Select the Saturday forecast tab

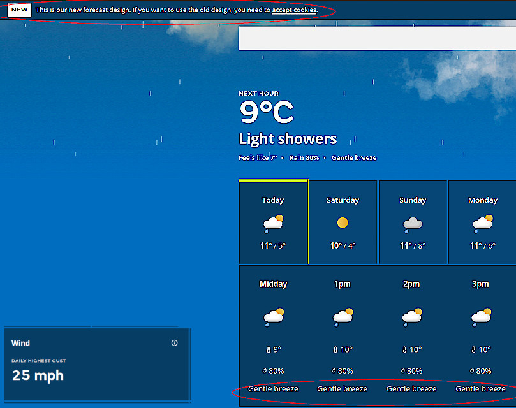coord(343,222)
